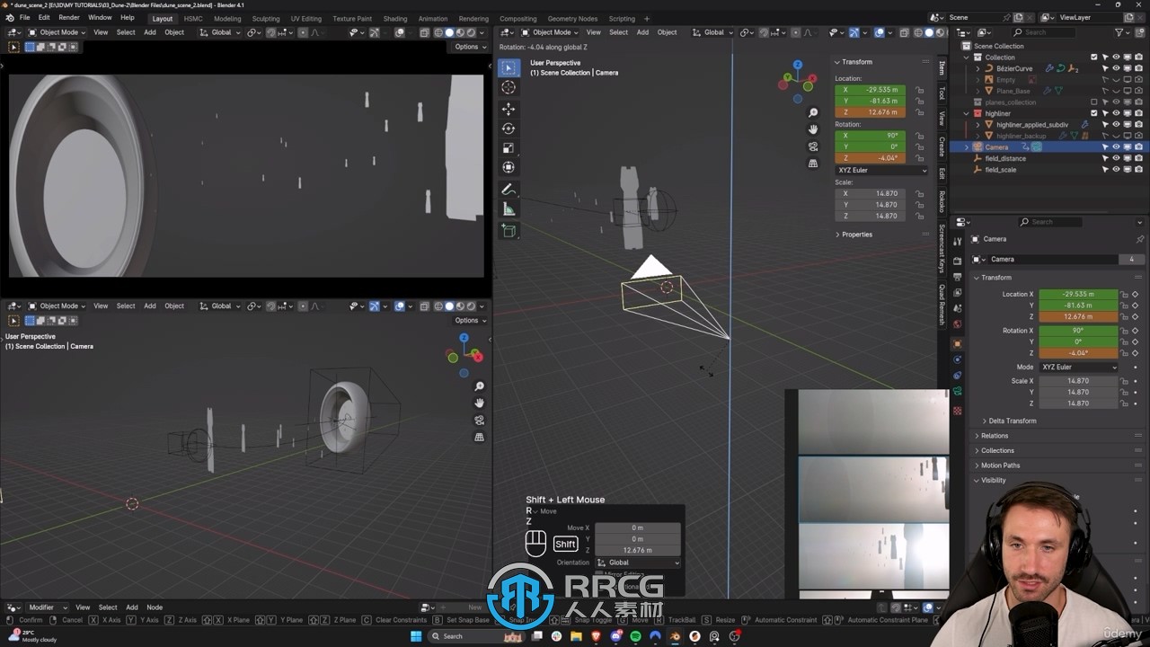Toggle camera view icon in bottom-left viewport

click(x=479, y=420)
